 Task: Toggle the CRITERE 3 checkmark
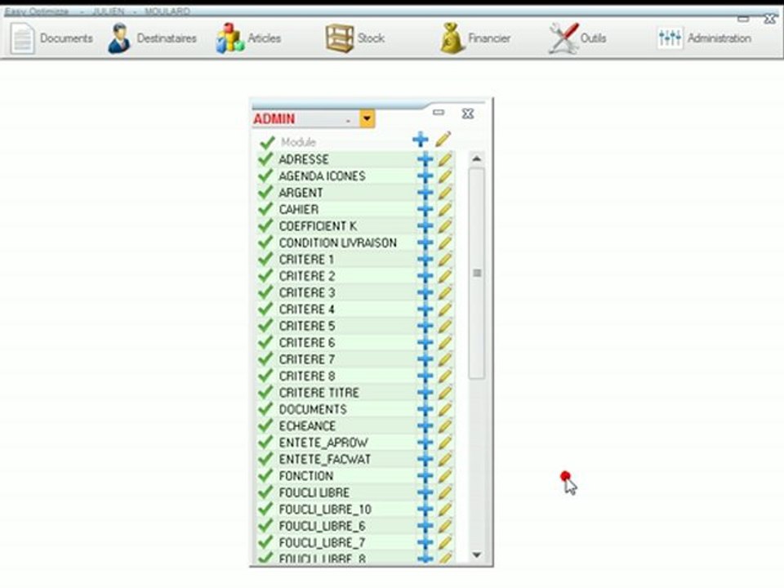pyautogui.click(x=265, y=292)
